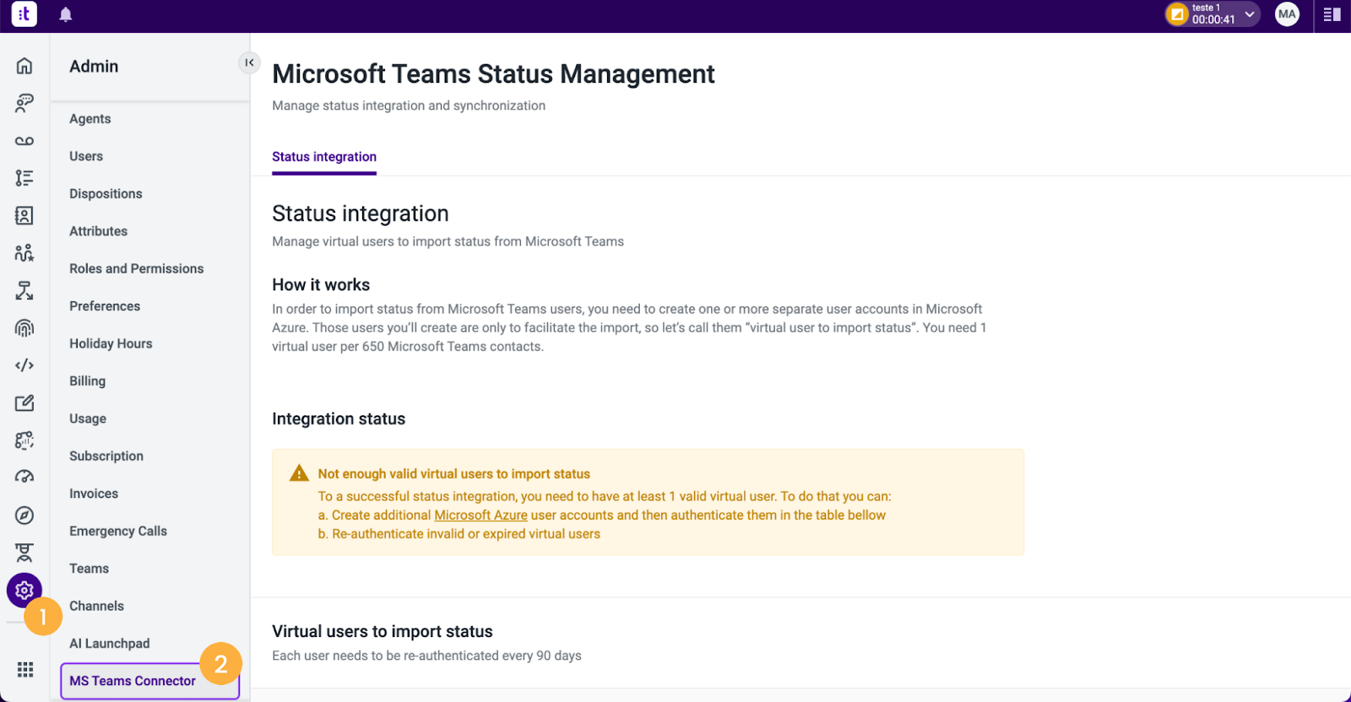Open the MA user avatar menu

point(1287,14)
